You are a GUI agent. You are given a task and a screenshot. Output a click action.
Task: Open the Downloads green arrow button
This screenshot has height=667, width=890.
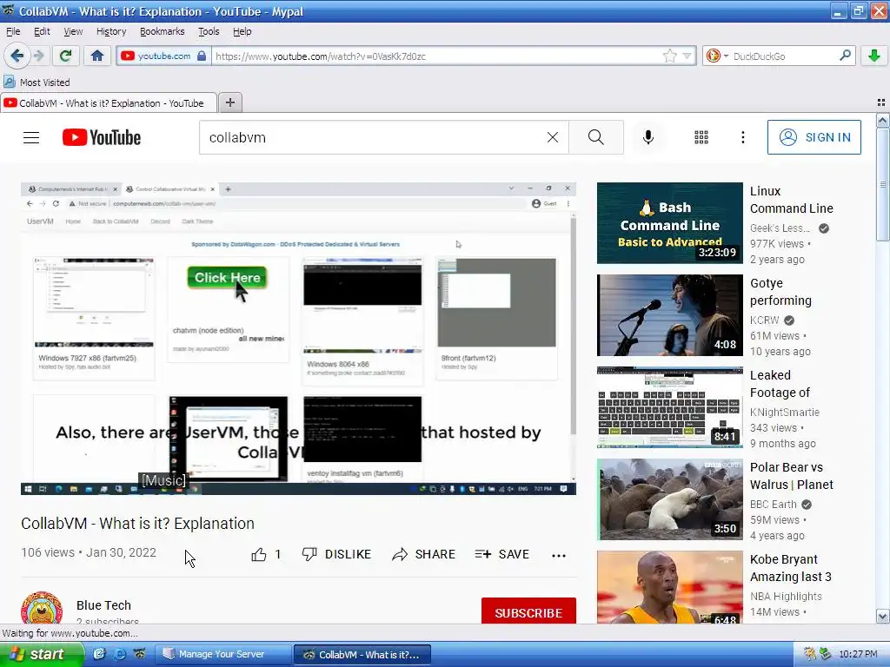(874, 56)
